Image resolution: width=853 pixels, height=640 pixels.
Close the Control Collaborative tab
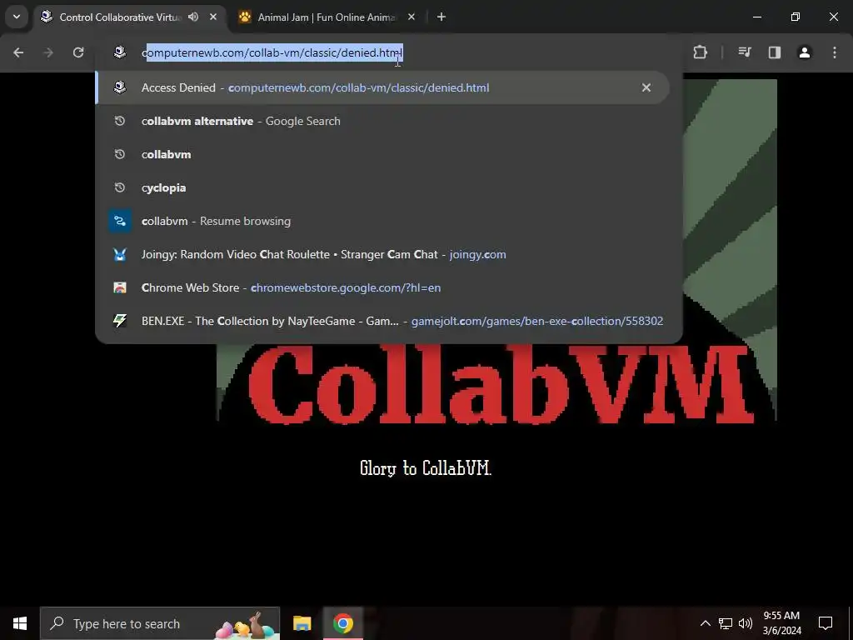(213, 17)
